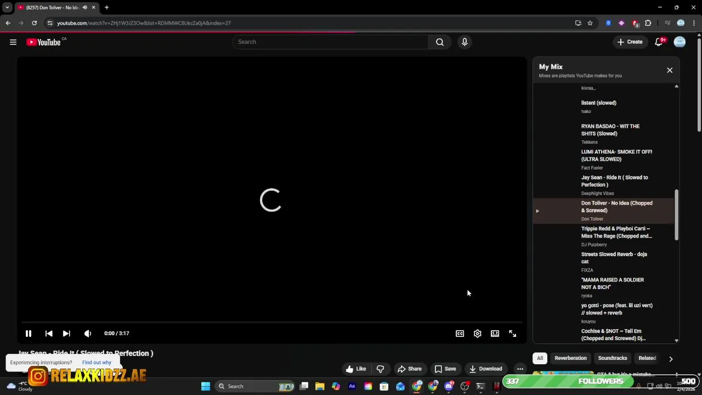Image resolution: width=702 pixels, height=395 pixels.
Task: Save the video to a playlist
Action: tap(445, 369)
